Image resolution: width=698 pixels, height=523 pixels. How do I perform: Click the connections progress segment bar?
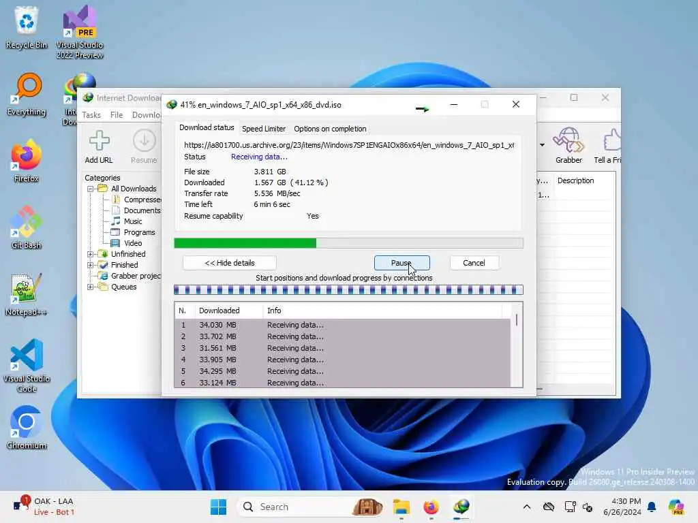[x=348, y=290]
